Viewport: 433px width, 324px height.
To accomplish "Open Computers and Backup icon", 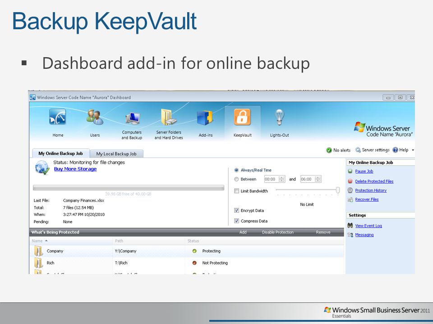I will click(x=132, y=118).
